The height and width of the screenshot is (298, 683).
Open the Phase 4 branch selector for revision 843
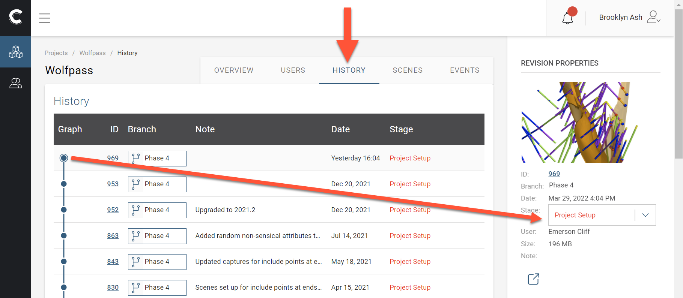157,262
